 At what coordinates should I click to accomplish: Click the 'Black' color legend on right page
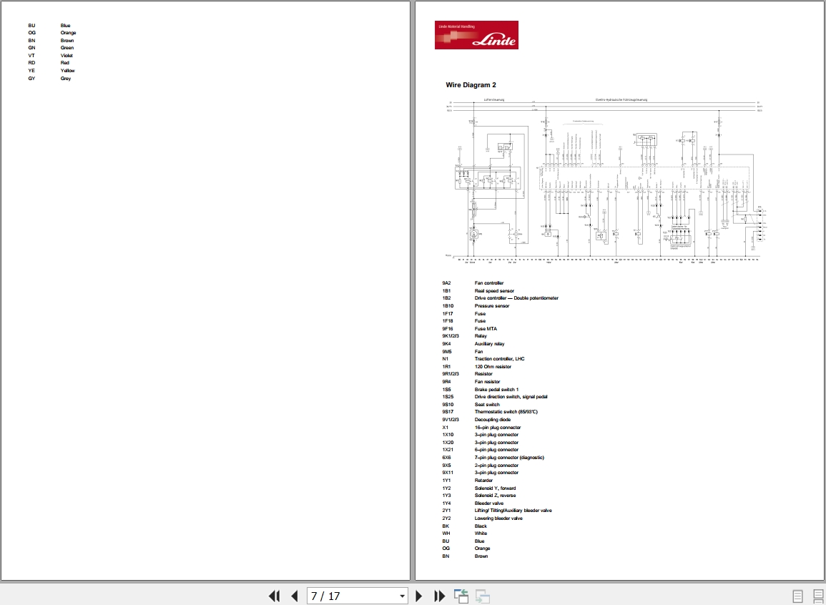tap(481, 526)
